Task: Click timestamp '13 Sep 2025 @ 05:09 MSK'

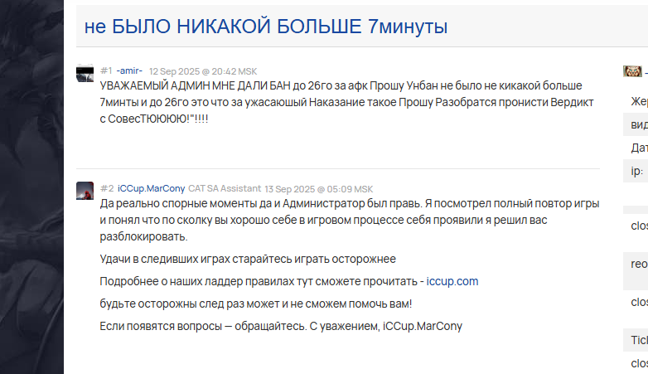Action: pos(319,189)
